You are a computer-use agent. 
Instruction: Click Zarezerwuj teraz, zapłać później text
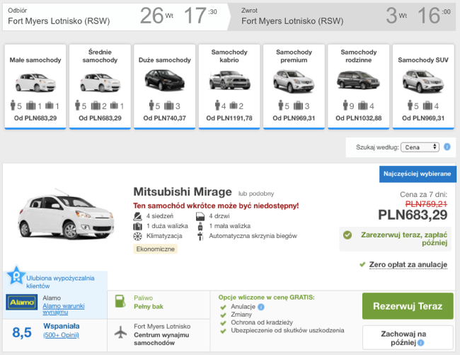tap(404, 239)
